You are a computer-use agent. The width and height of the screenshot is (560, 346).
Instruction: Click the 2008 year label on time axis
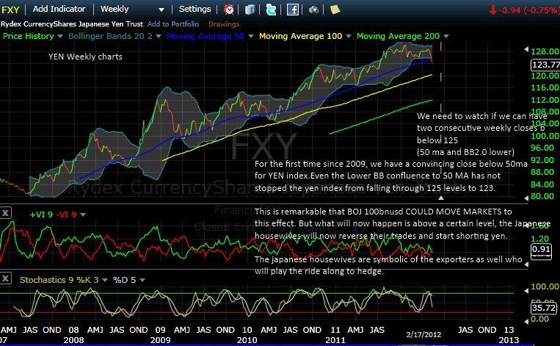[x=73, y=340]
